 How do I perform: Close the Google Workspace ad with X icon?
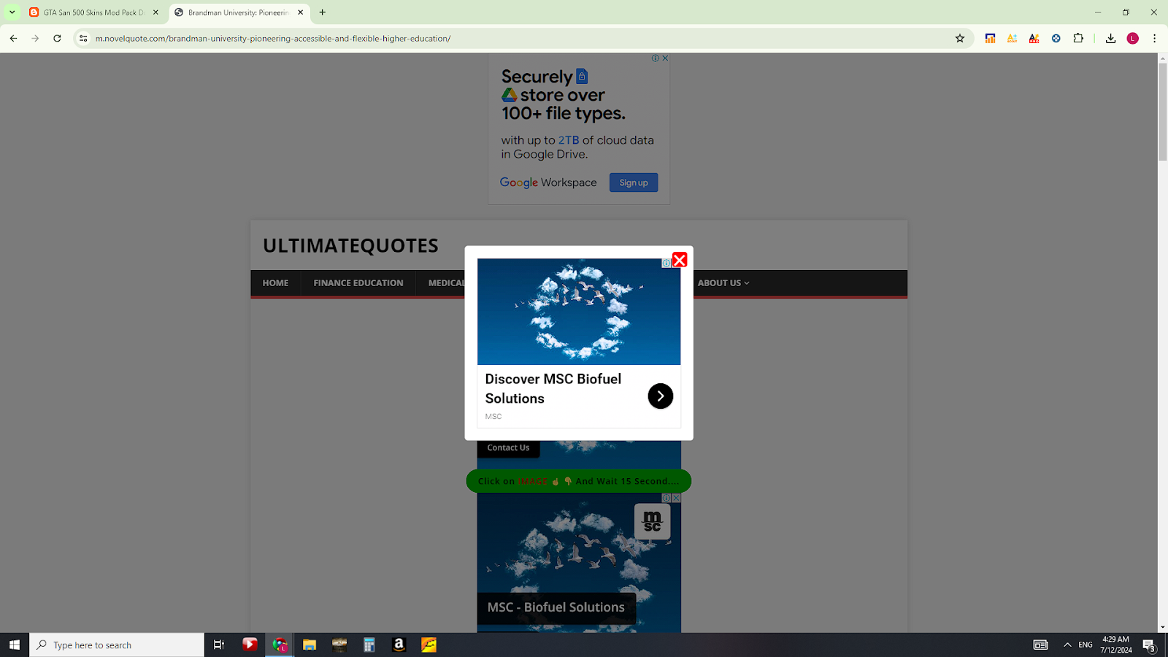pos(665,58)
